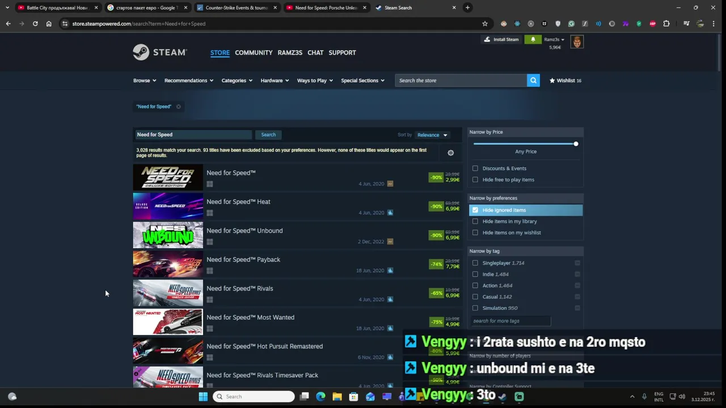726x408 pixels.
Task: Open the Adblock Plus extension icon
Action: click(x=653, y=24)
